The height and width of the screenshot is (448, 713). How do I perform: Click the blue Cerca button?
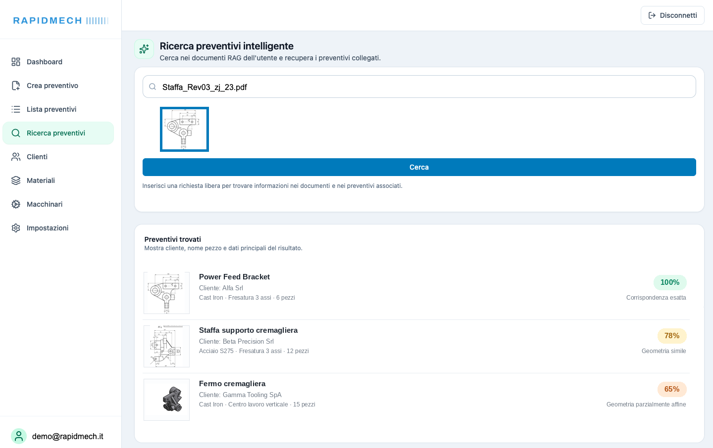[x=419, y=167]
